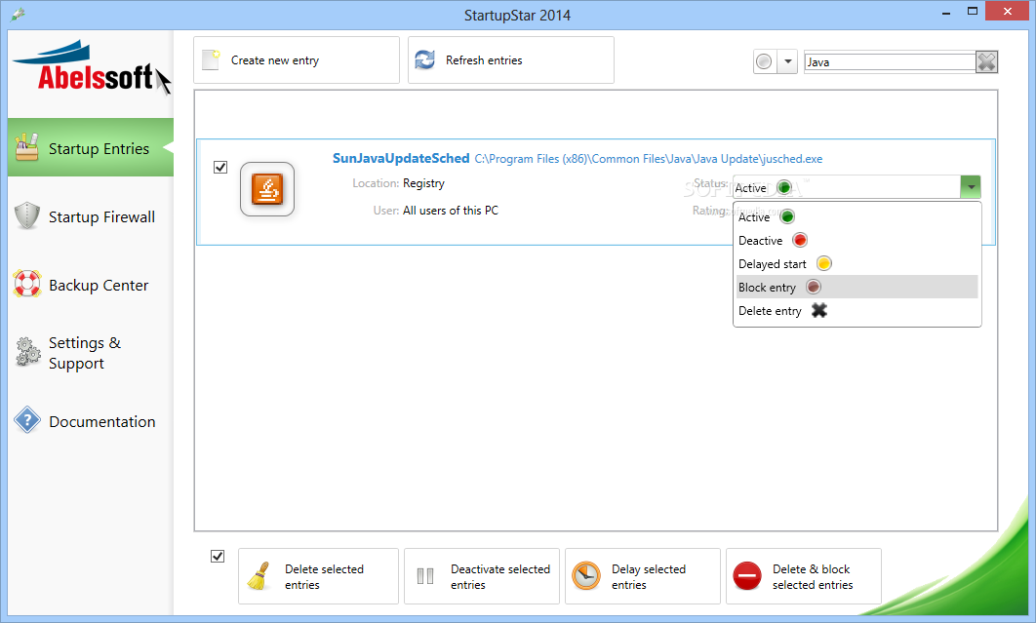Click the green Active indicator in list

787,216
